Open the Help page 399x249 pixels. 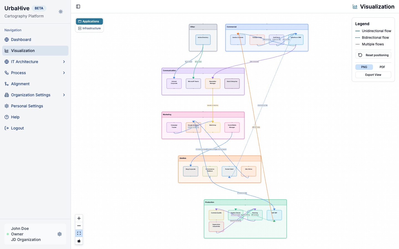(x=35, y=117)
